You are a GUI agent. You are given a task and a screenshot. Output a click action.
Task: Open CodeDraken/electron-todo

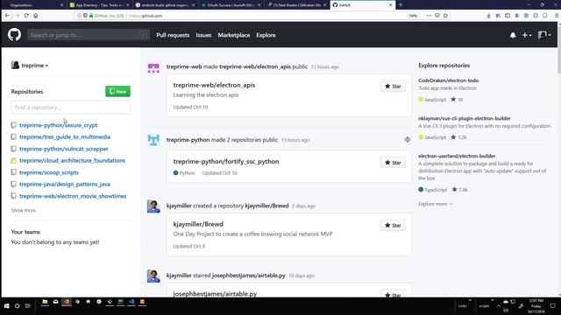click(448, 80)
